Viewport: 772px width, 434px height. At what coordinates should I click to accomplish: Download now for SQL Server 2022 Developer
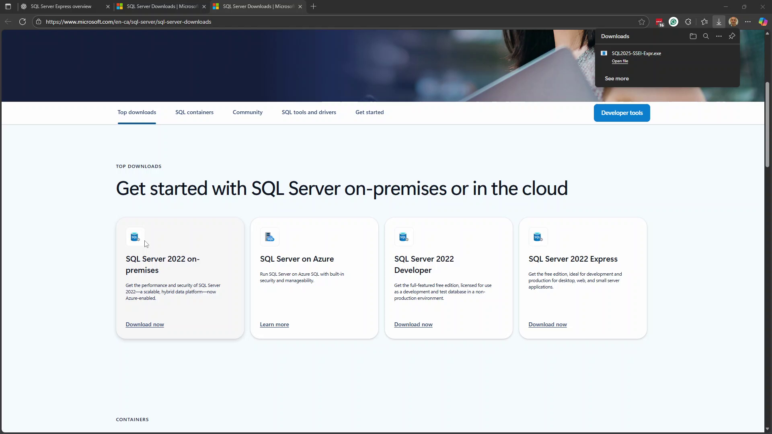pyautogui.click(x=413, y=325)
